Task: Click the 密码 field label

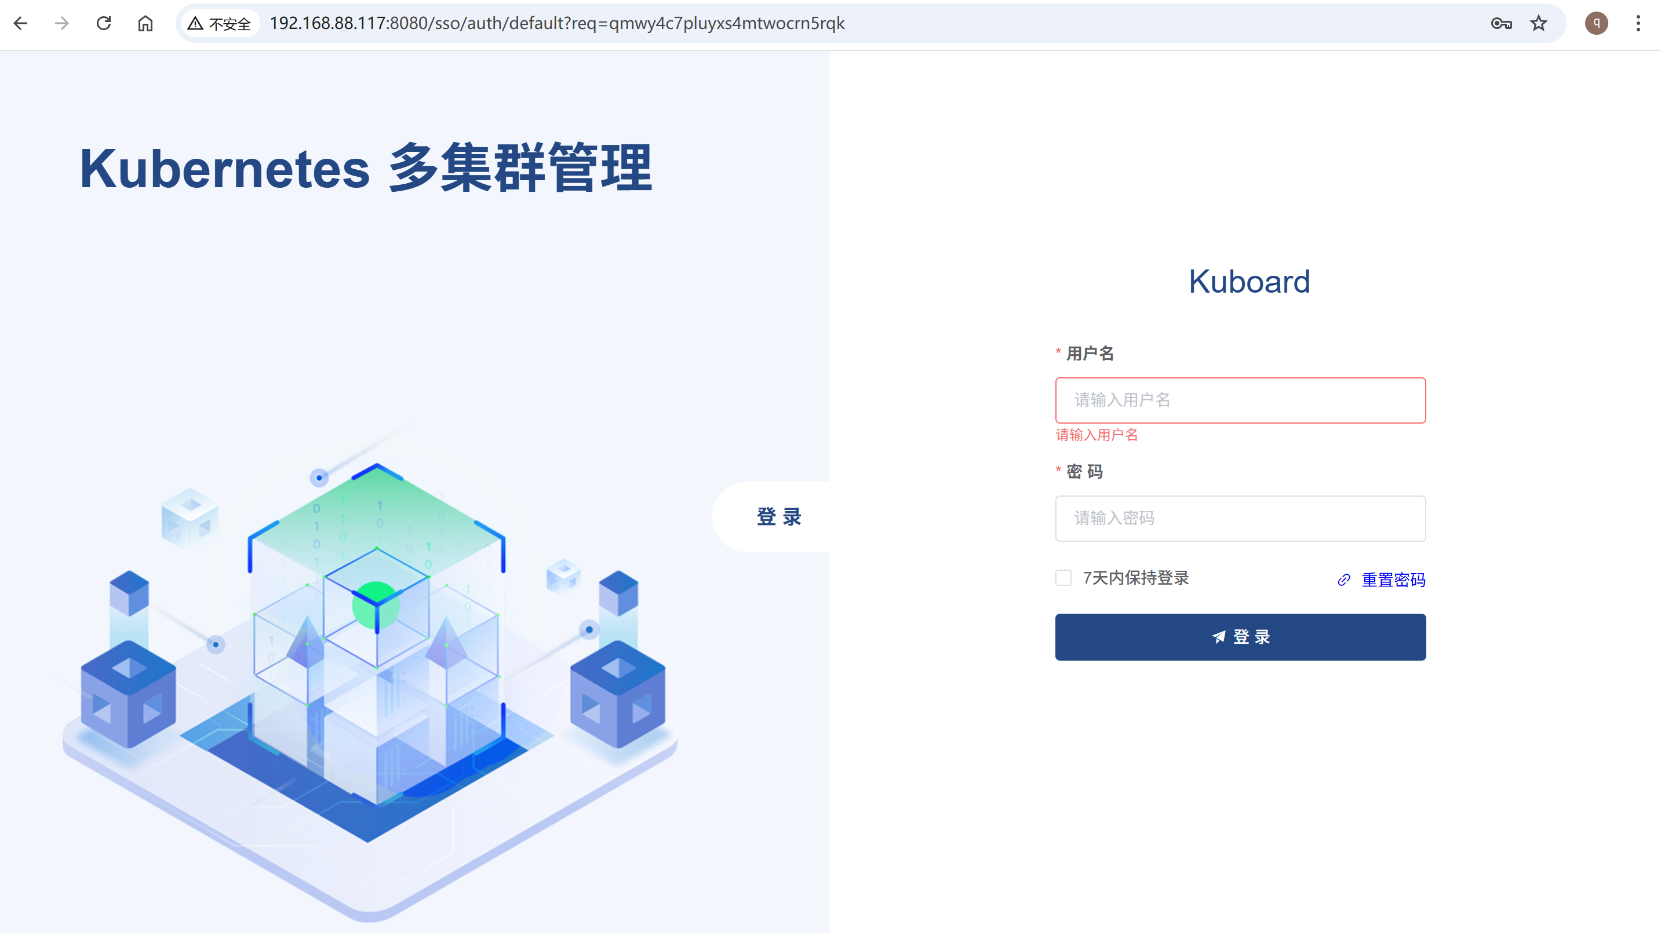Action: click(x=1084, y=471)
